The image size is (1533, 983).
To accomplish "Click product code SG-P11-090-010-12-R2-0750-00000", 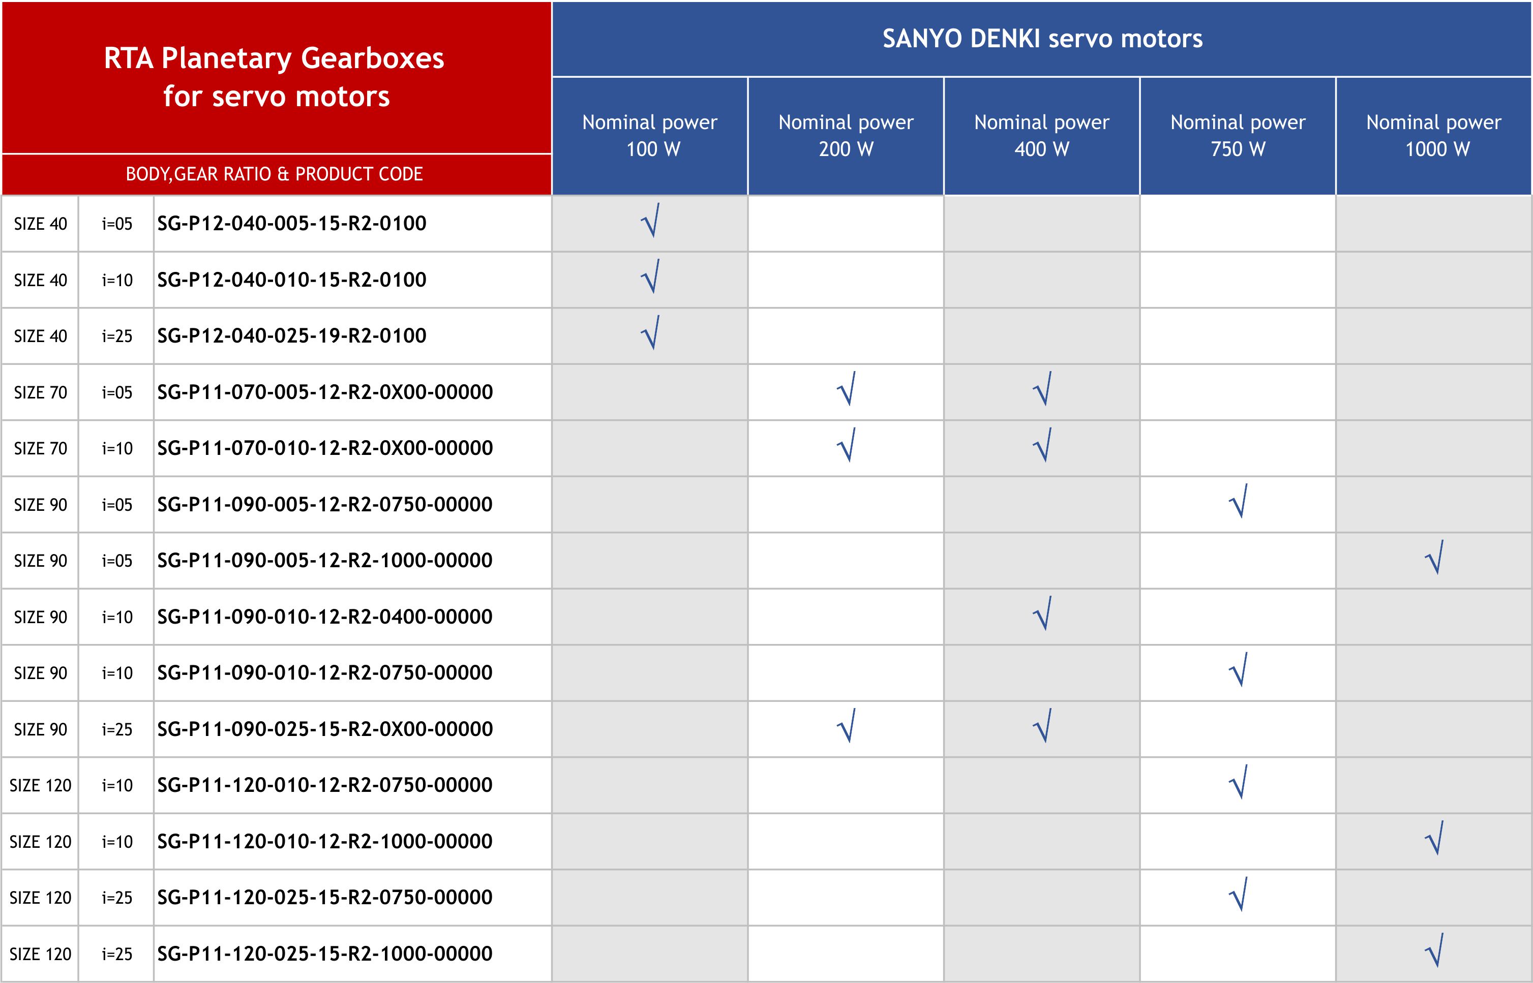I will (x=325, y=673).
